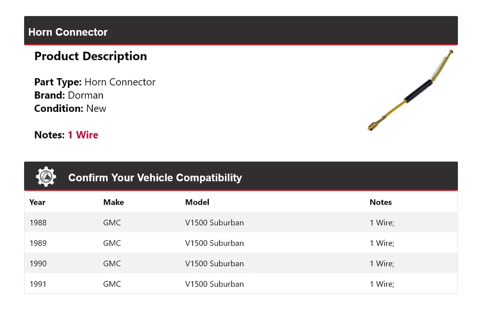Click the Confirm Your Vehicle Compatibility heading
The height and width of the screenshot is (310, 482).
(x=155, y=178)
